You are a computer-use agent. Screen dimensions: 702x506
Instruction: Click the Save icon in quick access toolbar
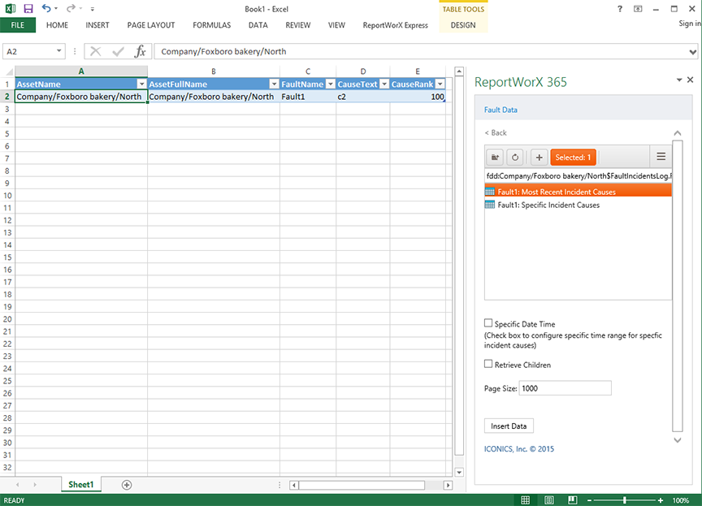(28, 8)
